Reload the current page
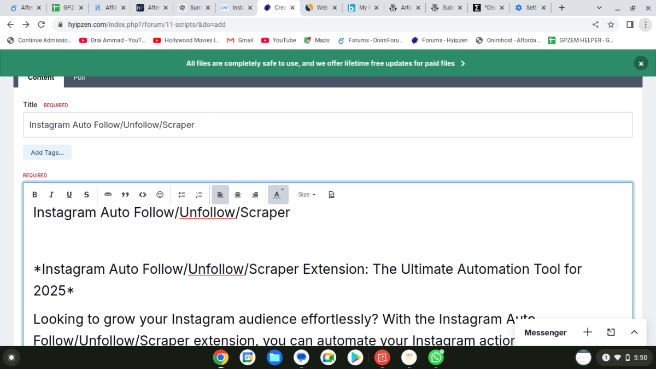Viewport: 656px width, 369px height. [41, 25]
